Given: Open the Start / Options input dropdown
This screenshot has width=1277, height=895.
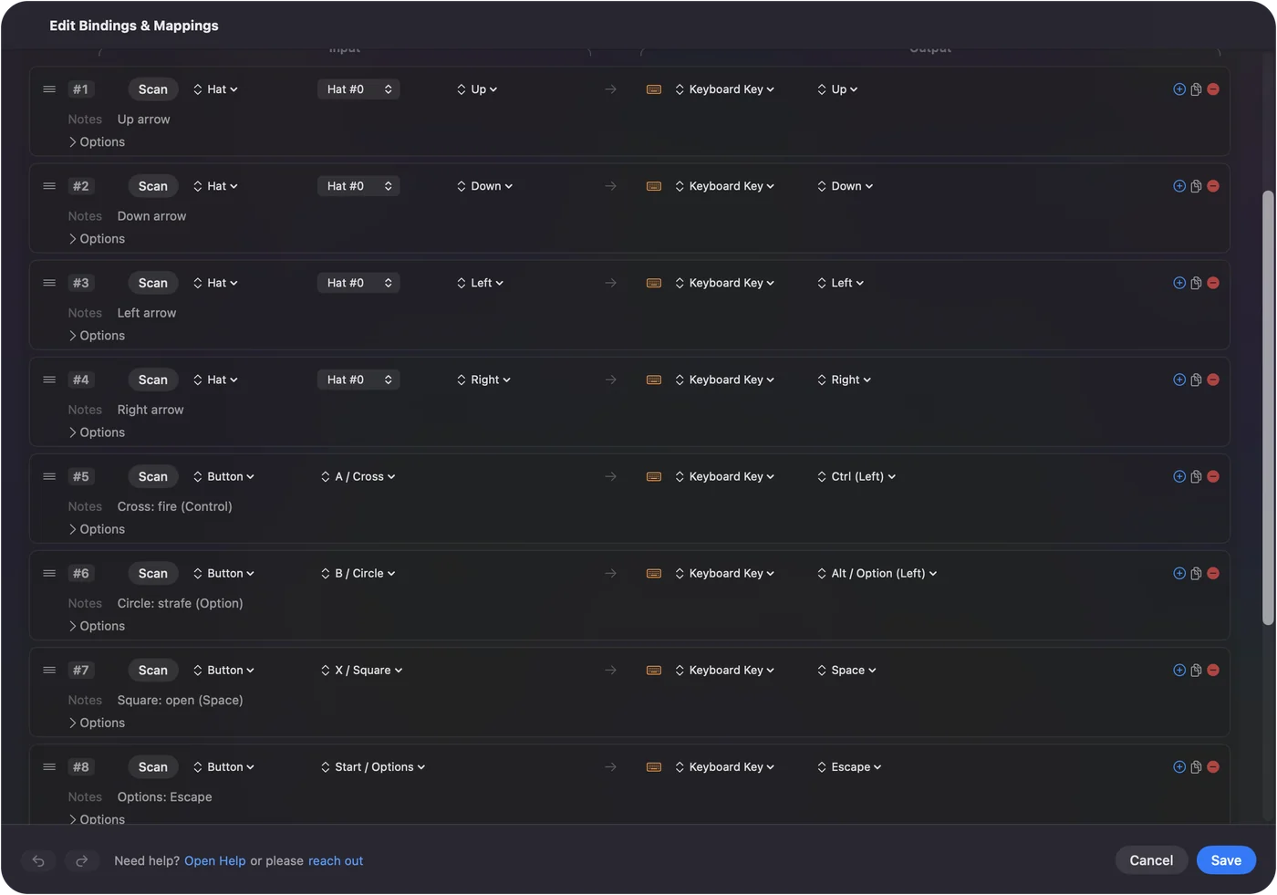Looking at the screenshot, I should (x=373, y=767).
